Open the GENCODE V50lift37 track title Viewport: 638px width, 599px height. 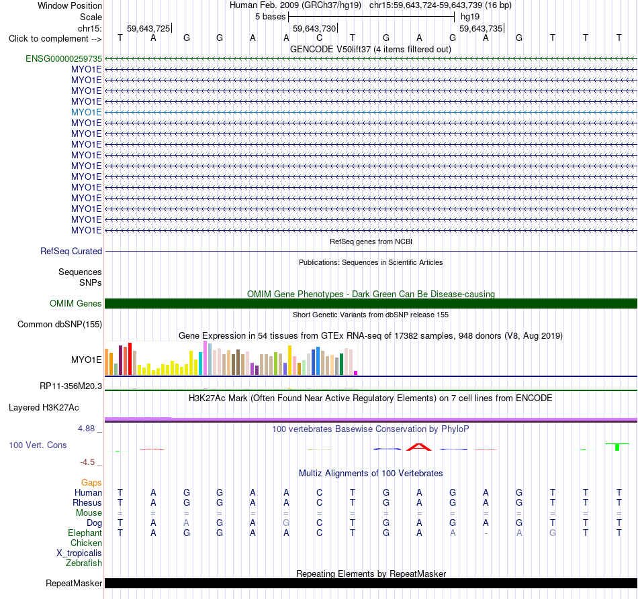click(370, 49)
